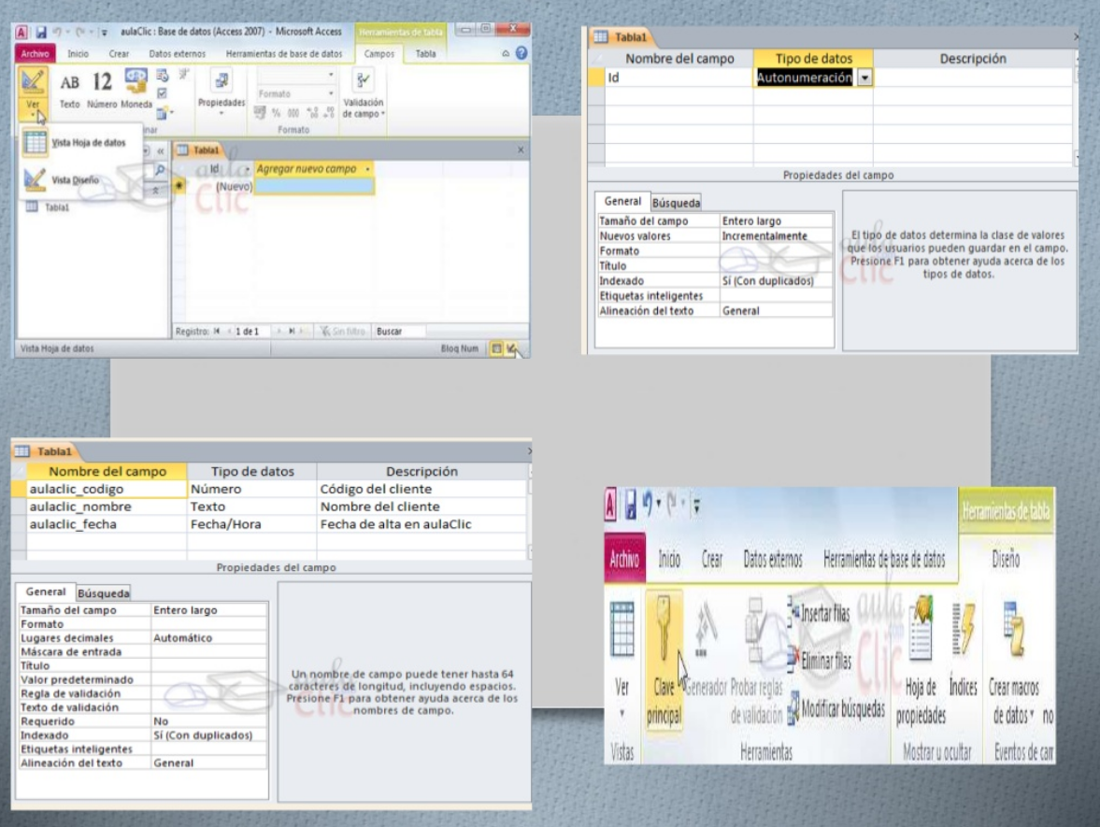The height and width of the screenshot is (827, 1100).
Task: Open the blue Help question-mark icon
Action: pyautogui.click(x=521, y=52)
